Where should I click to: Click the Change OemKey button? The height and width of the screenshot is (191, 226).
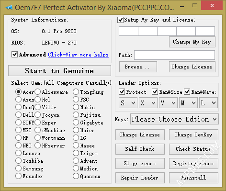[x=193, y=135]
